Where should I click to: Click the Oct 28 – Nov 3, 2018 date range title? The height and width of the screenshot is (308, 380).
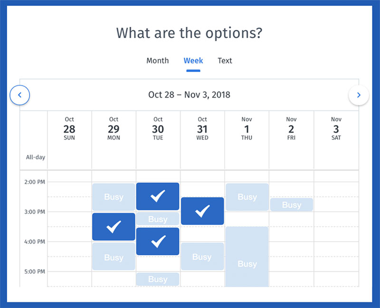pos(189,95)
